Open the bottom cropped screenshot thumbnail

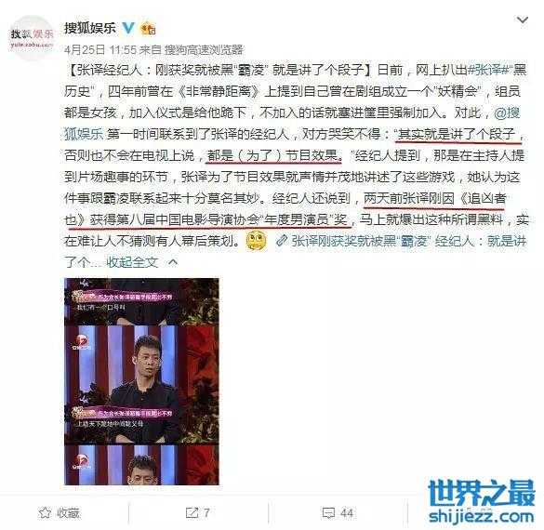click(x=141, y=465)
